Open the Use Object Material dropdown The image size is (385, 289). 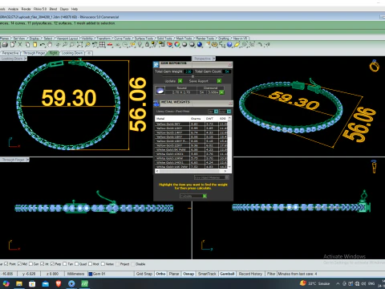[212, 177]
